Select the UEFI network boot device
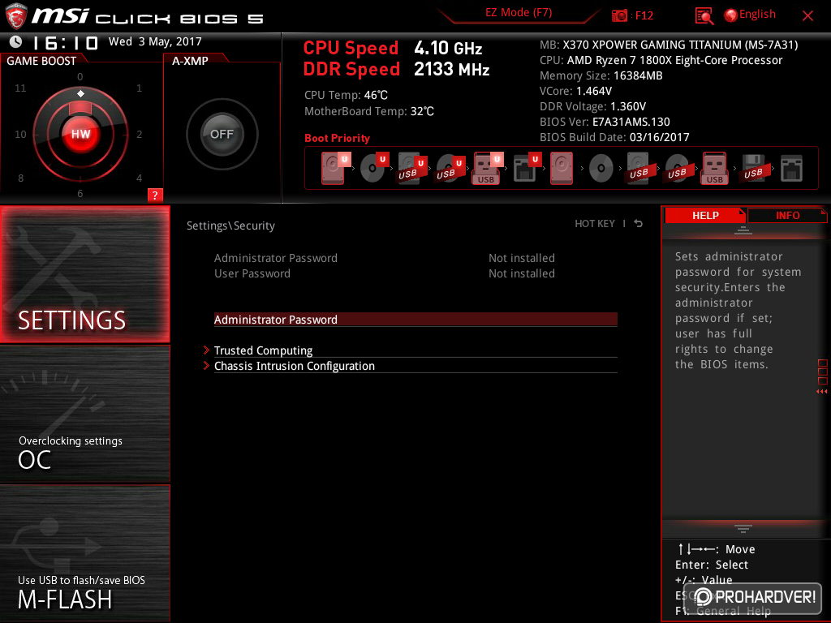Viewport: 831px width, 623px height. 527,169
